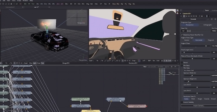Click the Fast button in the 3D viewer
Viewport: 217px width, 112px height.
[x=43, y=63]
